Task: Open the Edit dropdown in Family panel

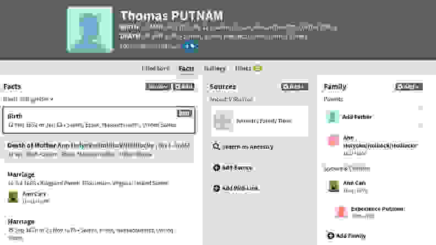Action: click(x=408, y=86)
